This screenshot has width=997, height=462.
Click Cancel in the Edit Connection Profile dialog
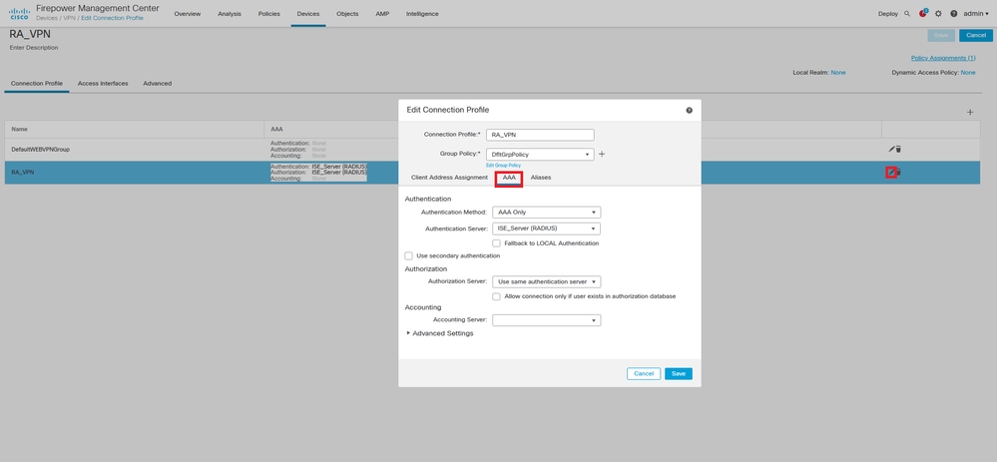[644, 373]
